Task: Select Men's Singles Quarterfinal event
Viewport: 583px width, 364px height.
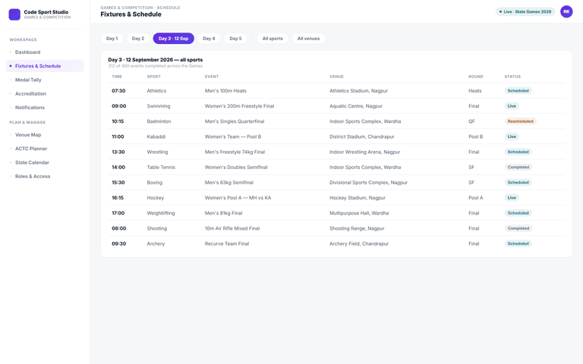Action: click(x=235, y=121)
